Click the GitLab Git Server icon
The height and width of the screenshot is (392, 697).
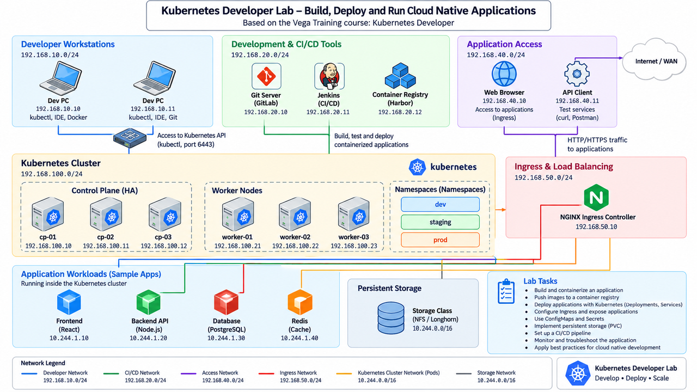click(x=266, y=76)
